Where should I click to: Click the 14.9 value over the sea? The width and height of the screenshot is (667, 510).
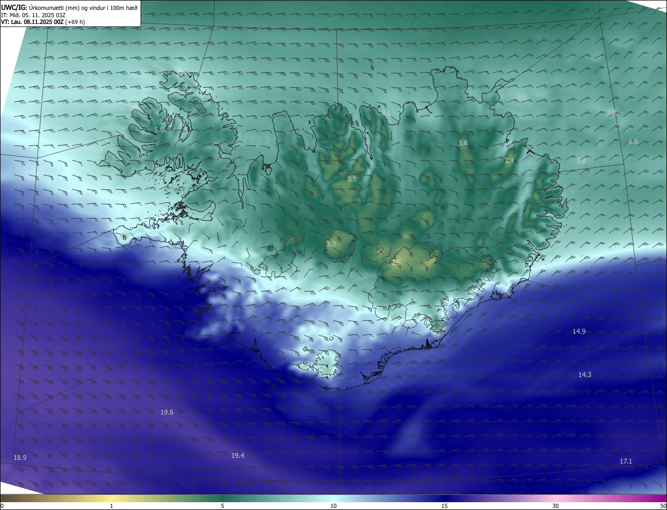pyautogui.click(x=579, y=332)
